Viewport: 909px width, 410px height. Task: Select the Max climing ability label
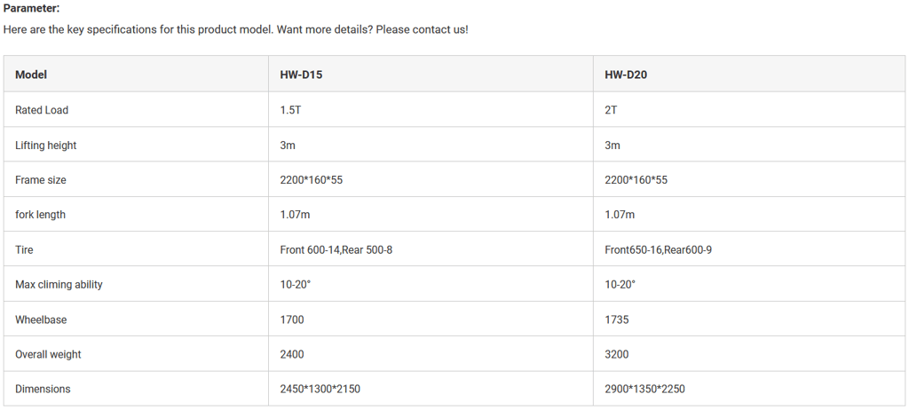[59, 284]
